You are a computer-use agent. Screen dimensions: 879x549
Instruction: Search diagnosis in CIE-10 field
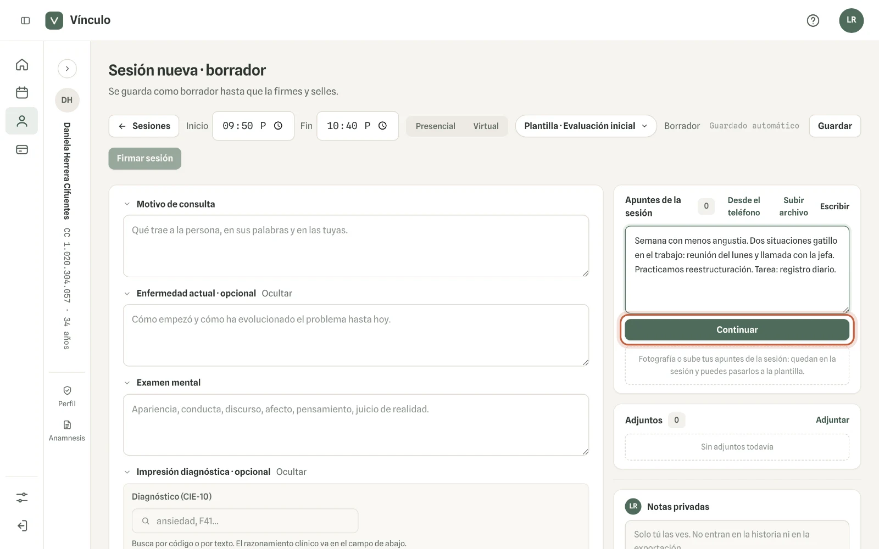pyautogui.click(x=245, y=521)
